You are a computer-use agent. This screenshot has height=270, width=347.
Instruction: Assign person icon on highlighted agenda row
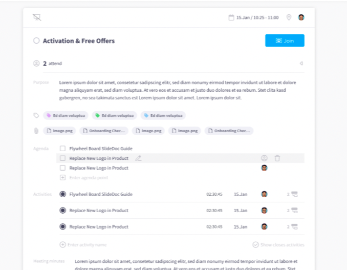click(x=264, y=158)
